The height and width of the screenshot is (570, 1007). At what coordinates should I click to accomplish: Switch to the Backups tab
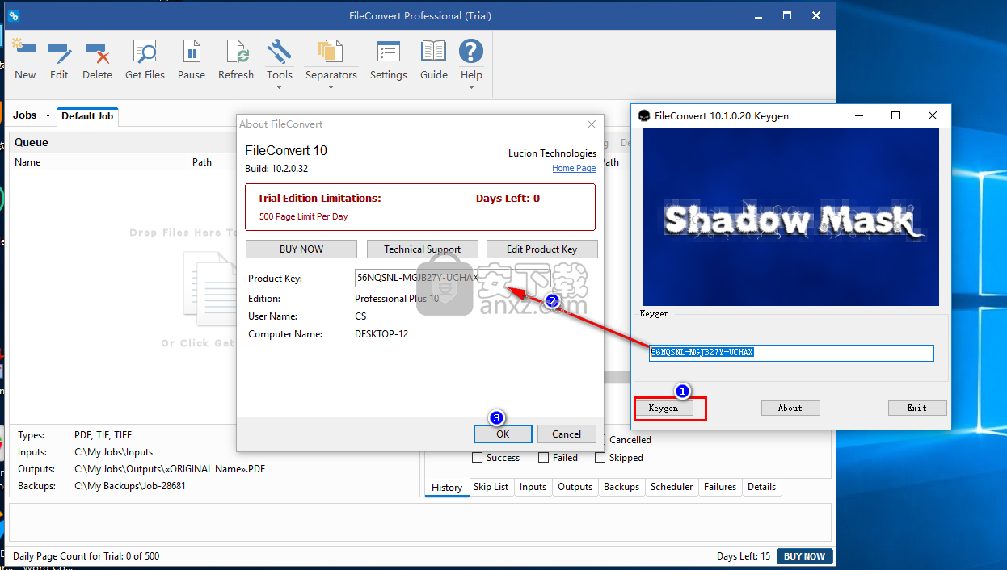pyautogui.click(x=621, y=487)
